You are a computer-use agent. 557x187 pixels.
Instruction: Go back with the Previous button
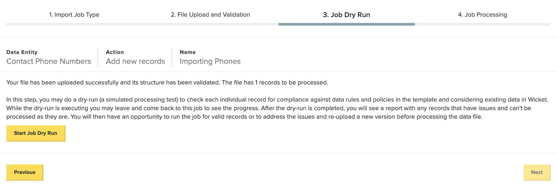click(x=25, y=172)
